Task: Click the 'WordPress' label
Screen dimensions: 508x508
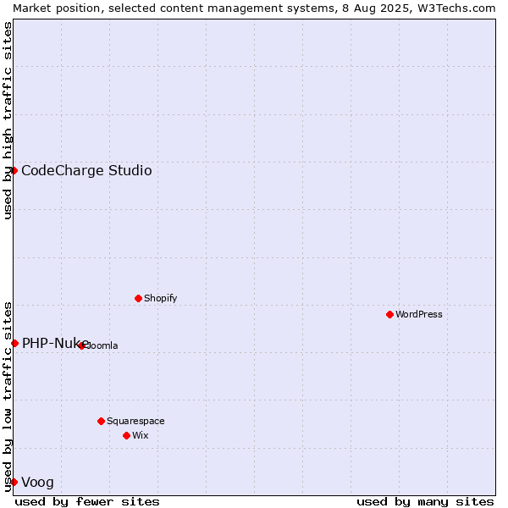Action: click(418, 314)
